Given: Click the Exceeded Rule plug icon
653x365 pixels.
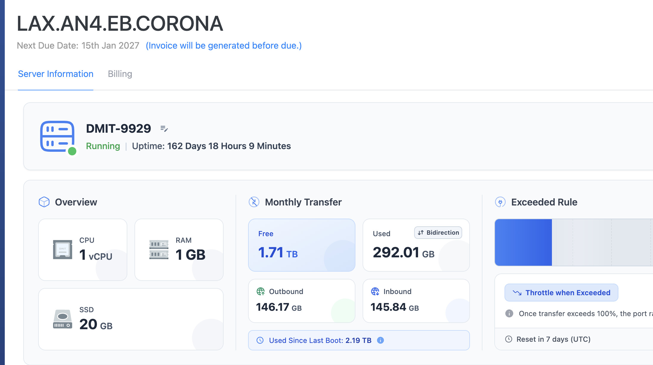Looking at the screenshot, I should pyautogui.click(x=500, y=202).
